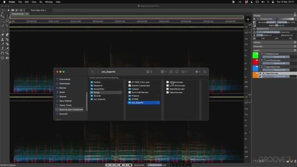
Task: Open Spotlight search in menu bar
Action: click(x=268, y=2)
